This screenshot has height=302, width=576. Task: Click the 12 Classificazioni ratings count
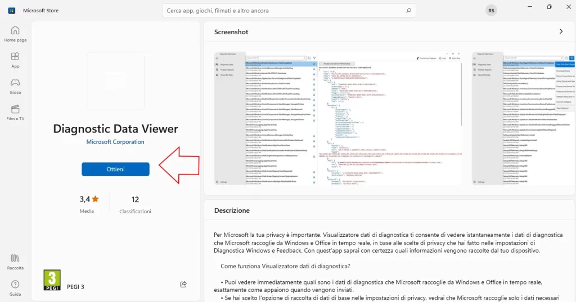click(135, 204)
